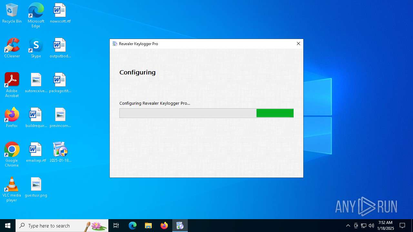Image resolution: width=413 pixels, height=232 pixels.
Task: Open Google Chrome desktop shortcut
Action: 12,155
